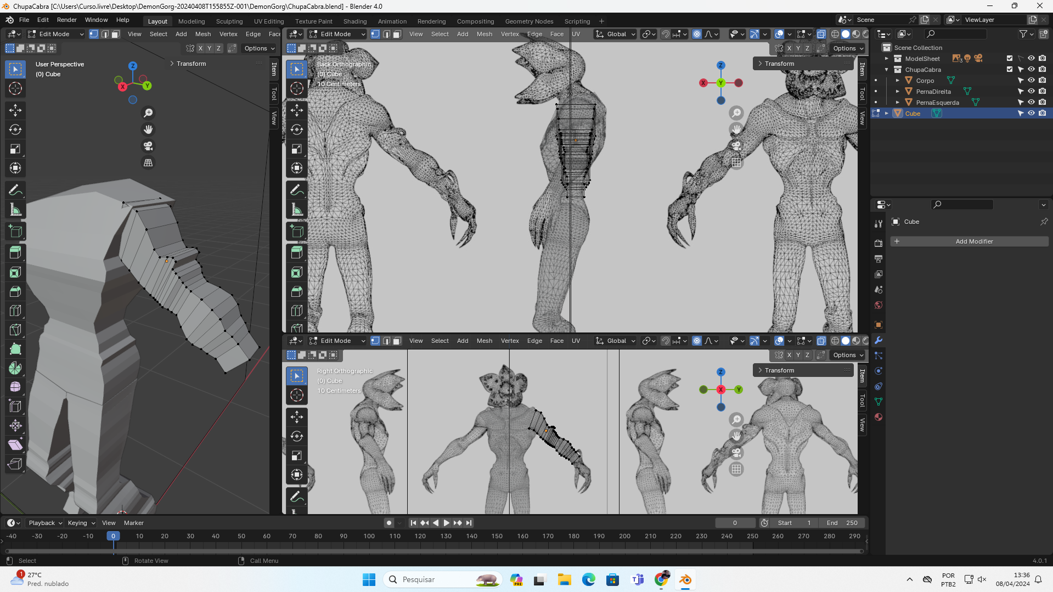Open the Object Data properties tab
Screen dimensions: 1053x592
[879, 402]
